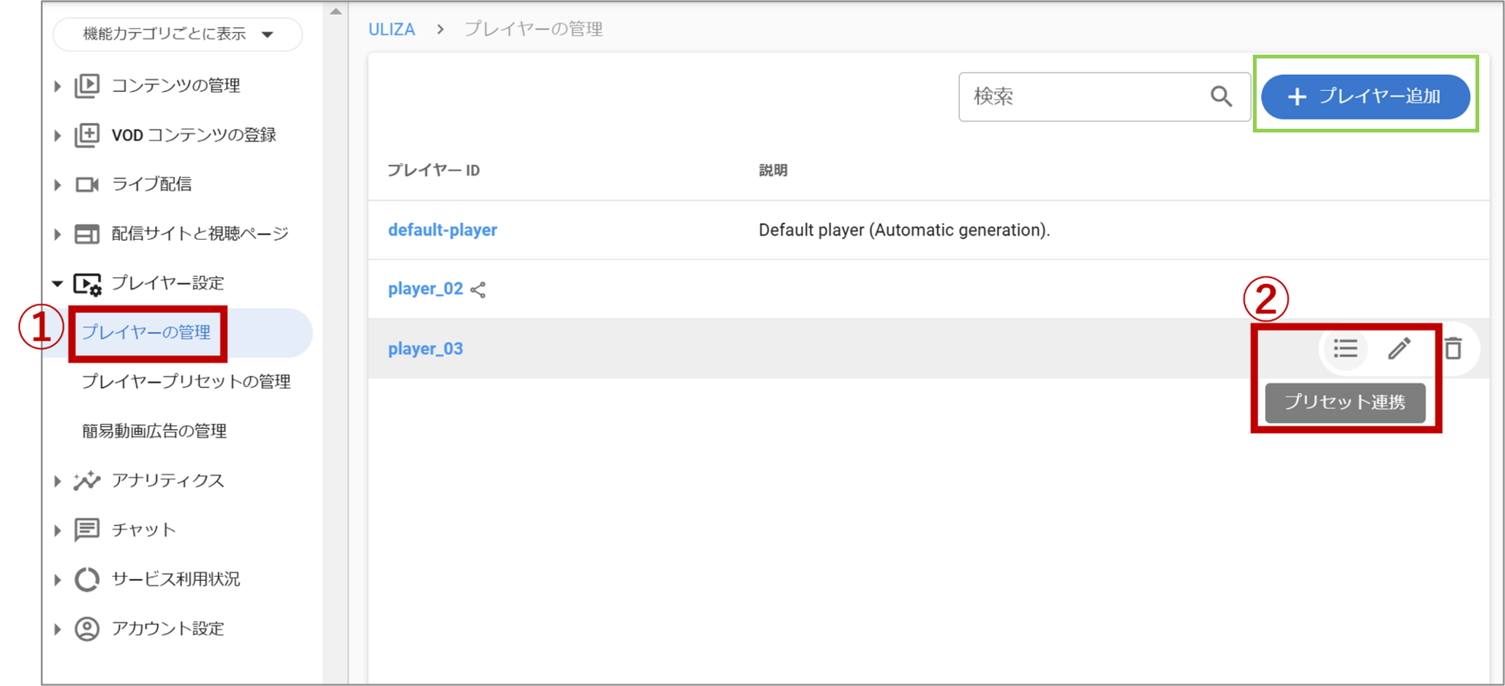The width and height of the screenshot is (1505, 686).
Task: Select プレイヤー設定 menu label
Action: pyautogui.click(x=168, y=283)
